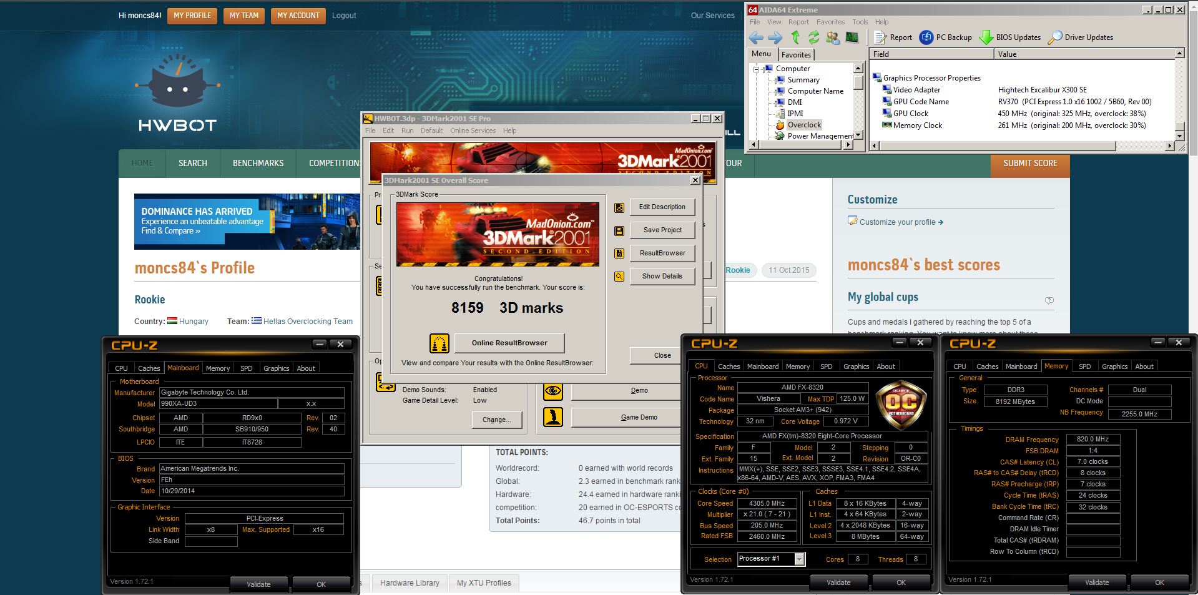
Task: Click the icon left of Online ResultBrowser
Action: 439,343
